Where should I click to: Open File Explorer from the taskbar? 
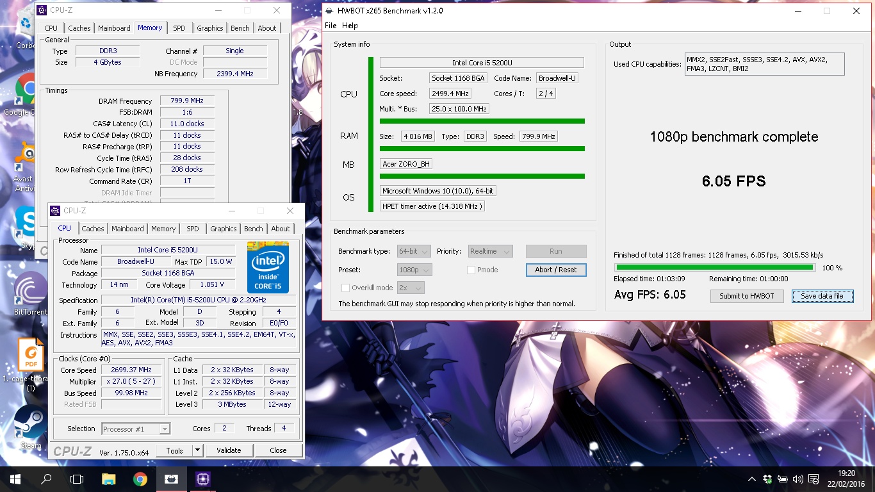(x=109, y=479)
